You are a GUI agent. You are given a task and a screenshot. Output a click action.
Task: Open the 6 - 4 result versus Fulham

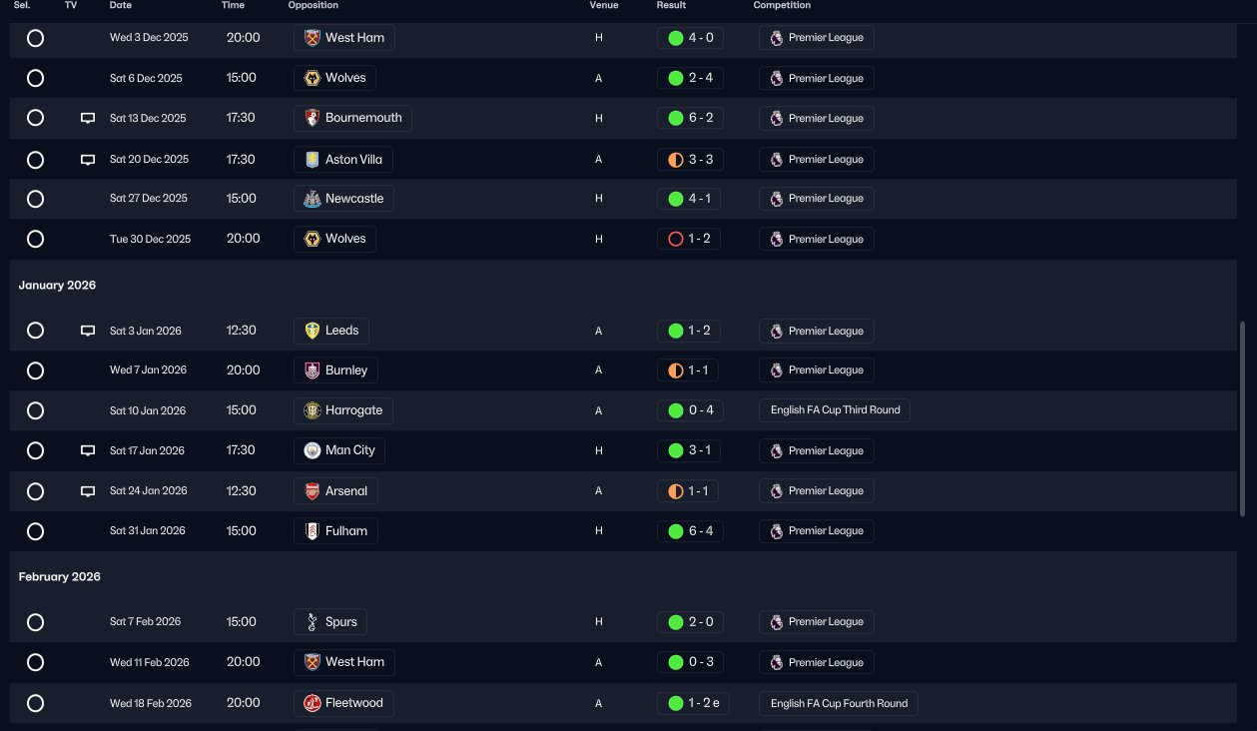[x=689, y=531]
